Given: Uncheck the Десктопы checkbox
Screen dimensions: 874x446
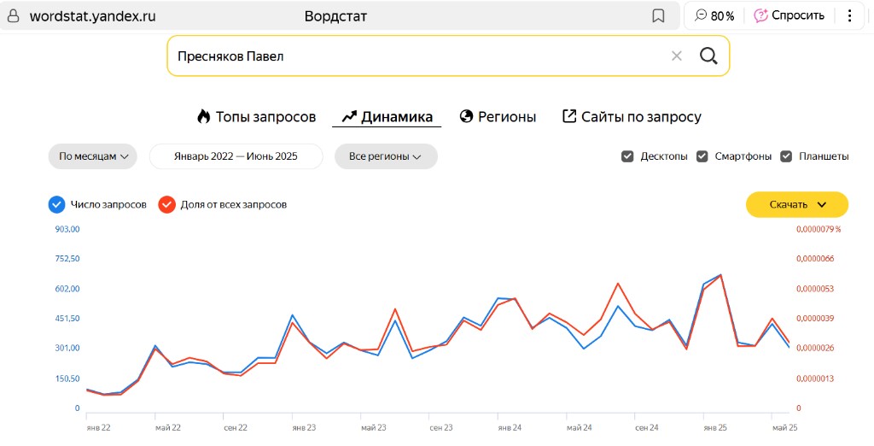Looking at the screenshot, I should [x=627, y=156].
